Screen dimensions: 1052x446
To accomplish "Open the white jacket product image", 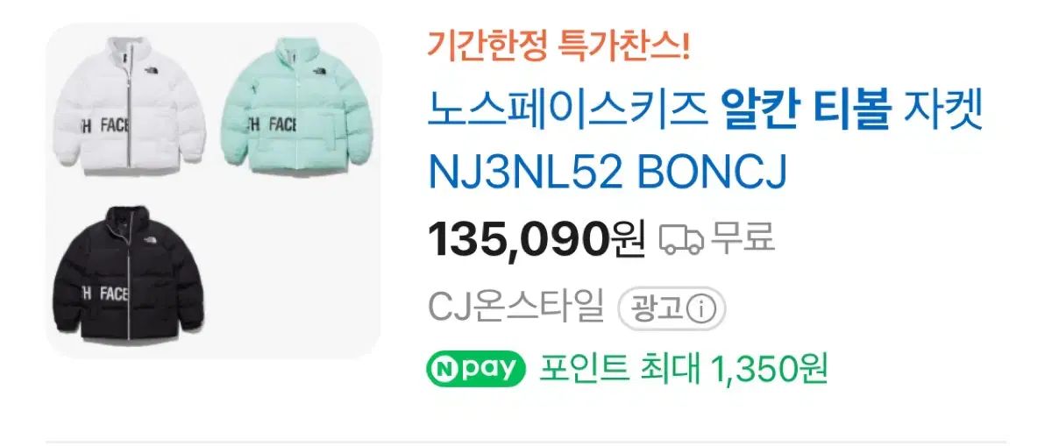I will (131, 107).
